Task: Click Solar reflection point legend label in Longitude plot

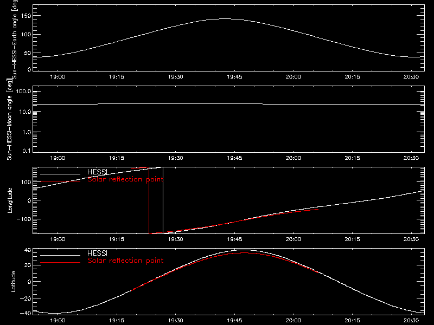Action: (125, 179)
